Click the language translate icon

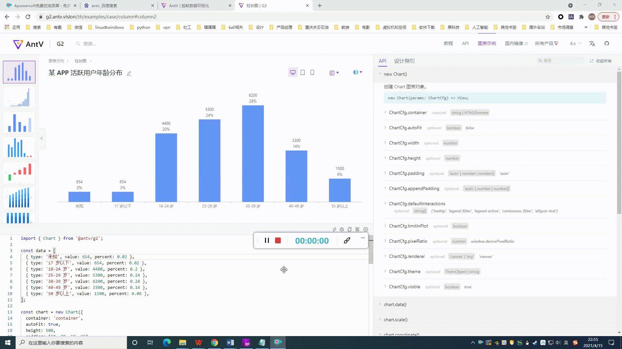tap(592, 43)
